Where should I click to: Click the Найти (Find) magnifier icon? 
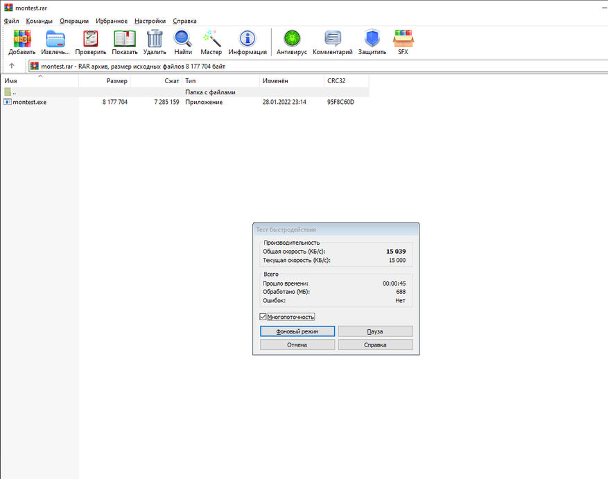click(x=182, y=38)
